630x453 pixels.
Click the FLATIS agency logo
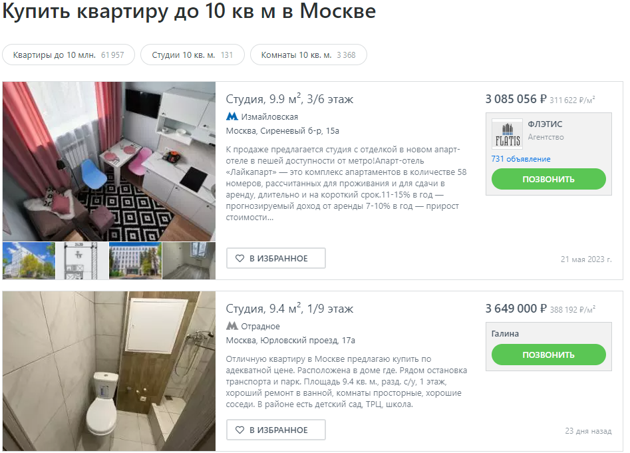coord(507,134)
